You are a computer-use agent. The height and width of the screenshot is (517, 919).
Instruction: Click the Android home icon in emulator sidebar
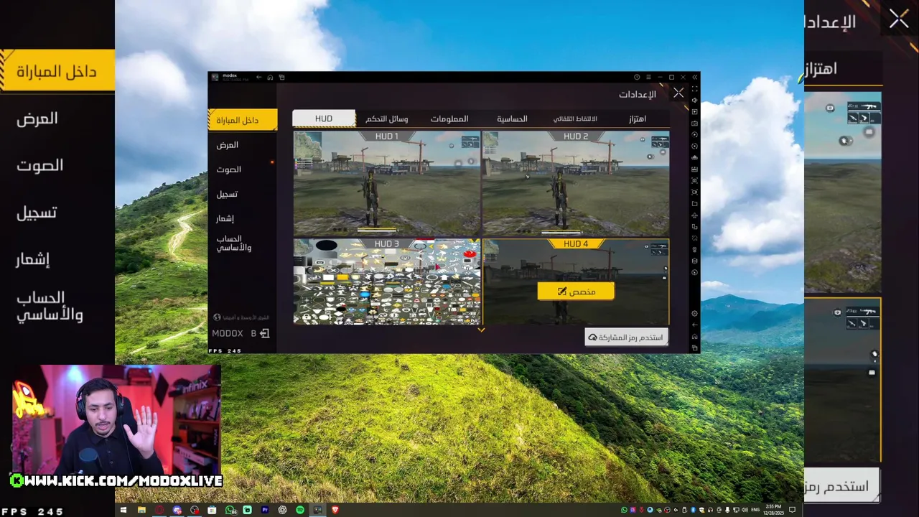694,336
